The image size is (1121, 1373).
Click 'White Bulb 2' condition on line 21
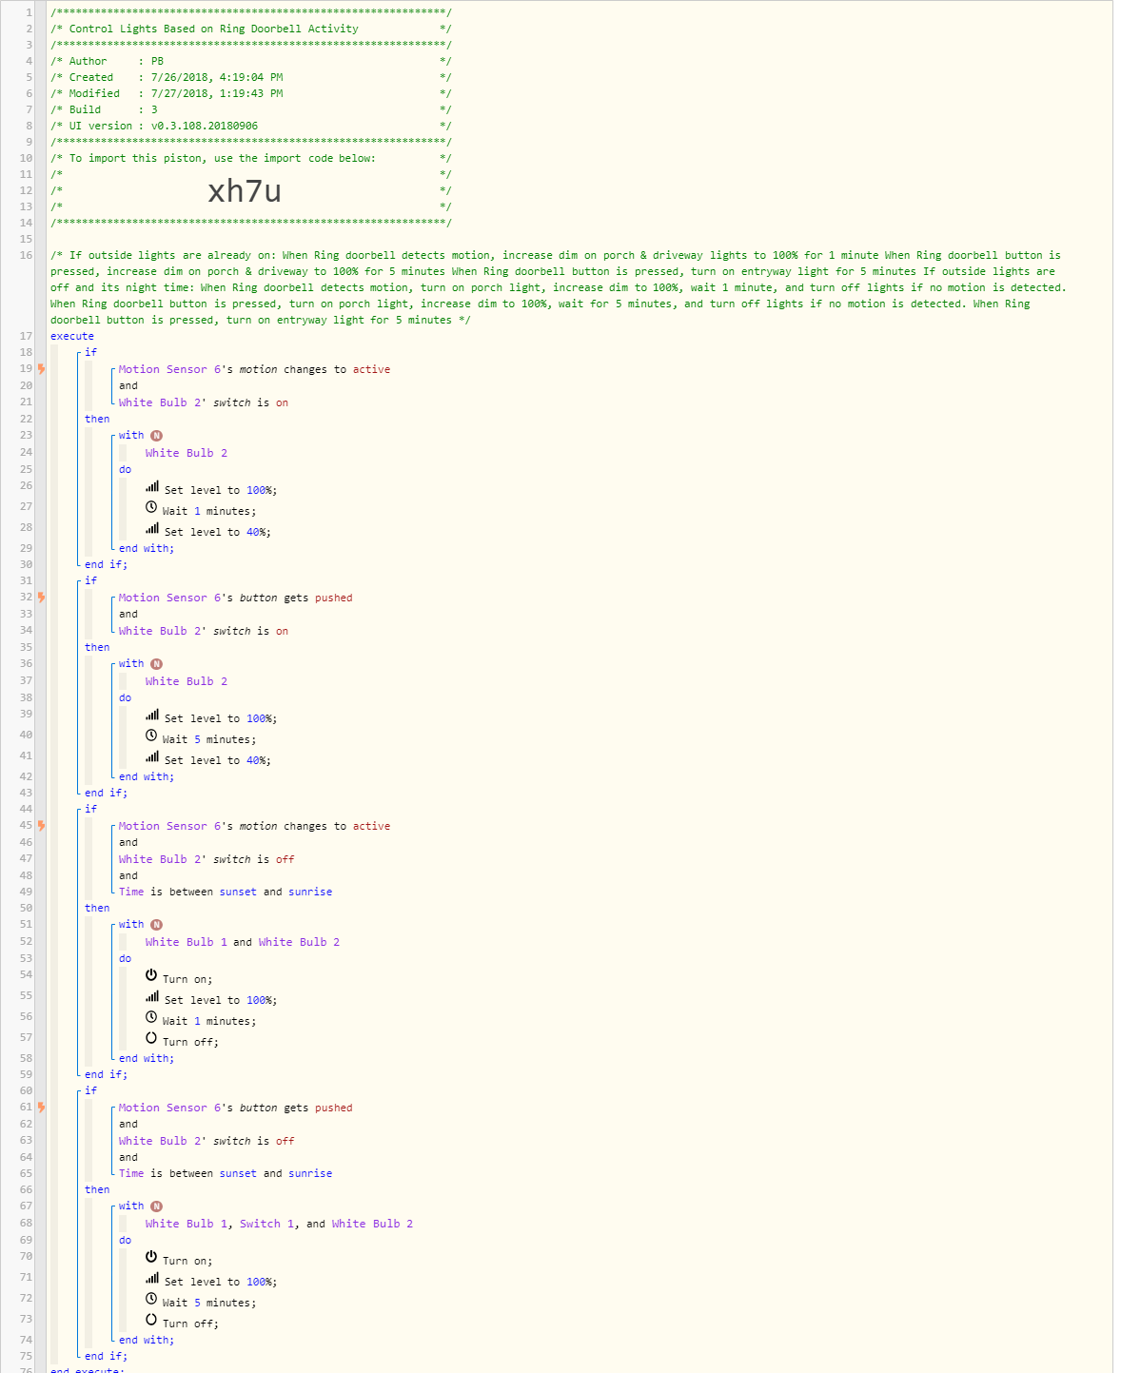204,402
